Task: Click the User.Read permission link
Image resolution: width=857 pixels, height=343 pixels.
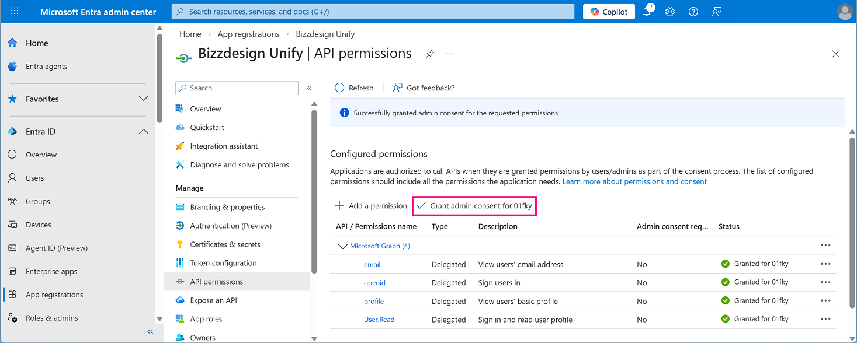Action: click(379, 320)
